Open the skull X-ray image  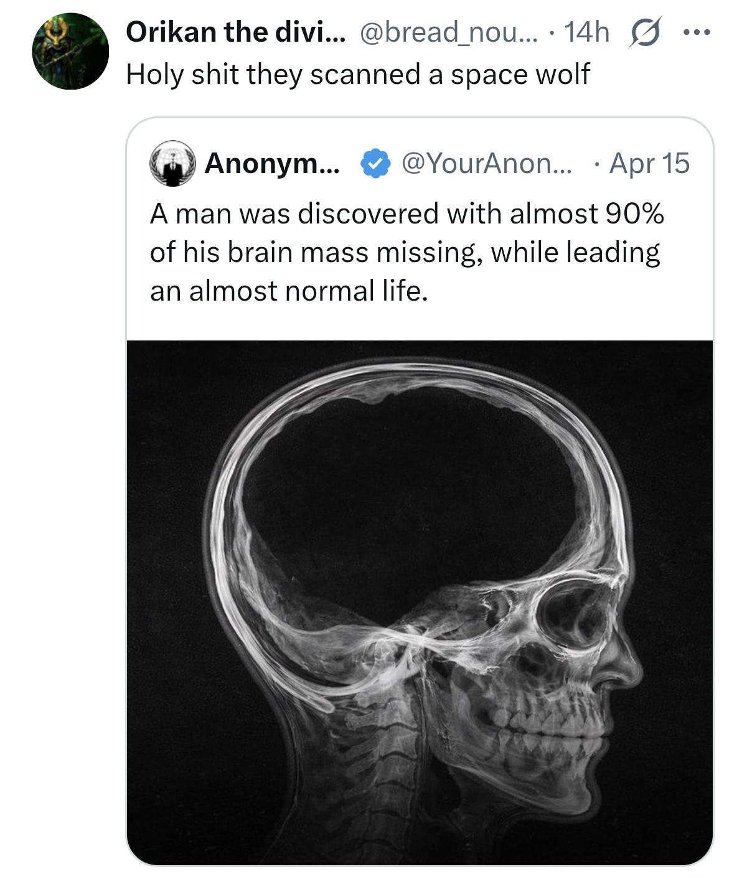point(420,602)
